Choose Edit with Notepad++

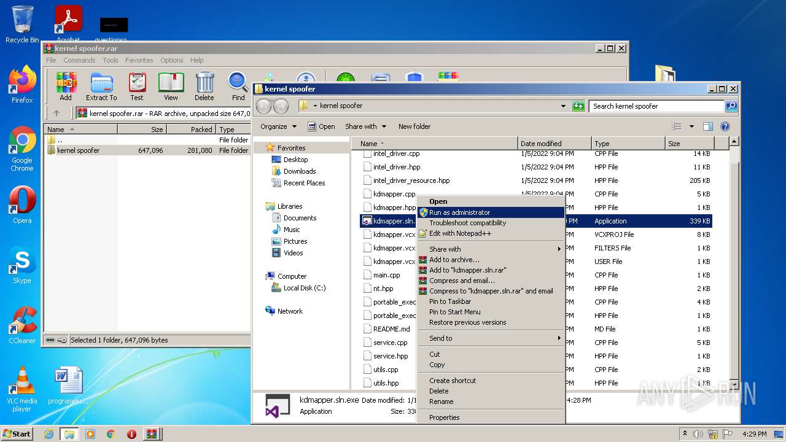(x=491, y=233)
